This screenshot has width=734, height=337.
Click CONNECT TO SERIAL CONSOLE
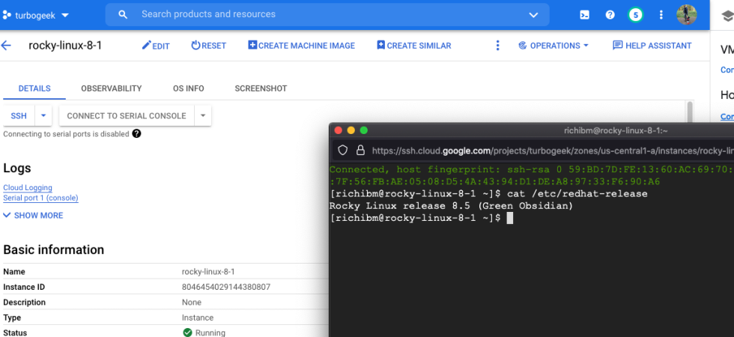(x=127, y=115)
